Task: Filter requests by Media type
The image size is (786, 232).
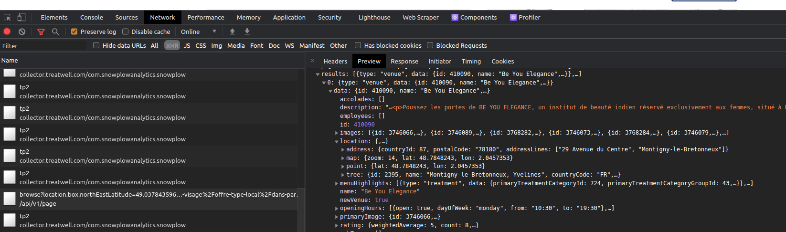Action: coord(236,45)
